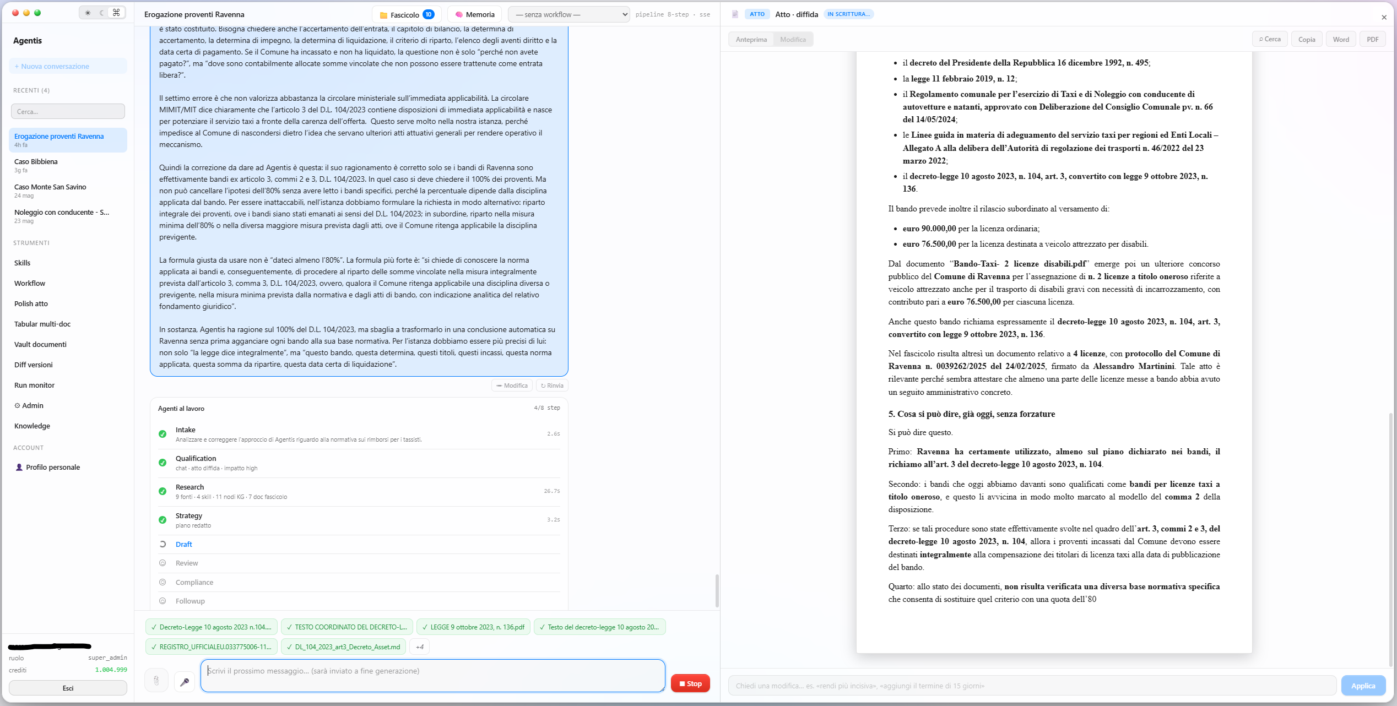Click the '4/8 step' progress indicator
This screenshot has width=1397, height=706.
click(546, 408)
